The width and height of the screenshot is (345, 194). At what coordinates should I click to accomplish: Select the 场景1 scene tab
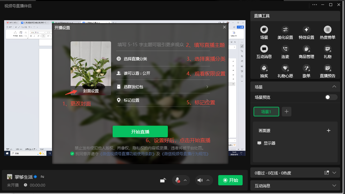coord(266,112)
